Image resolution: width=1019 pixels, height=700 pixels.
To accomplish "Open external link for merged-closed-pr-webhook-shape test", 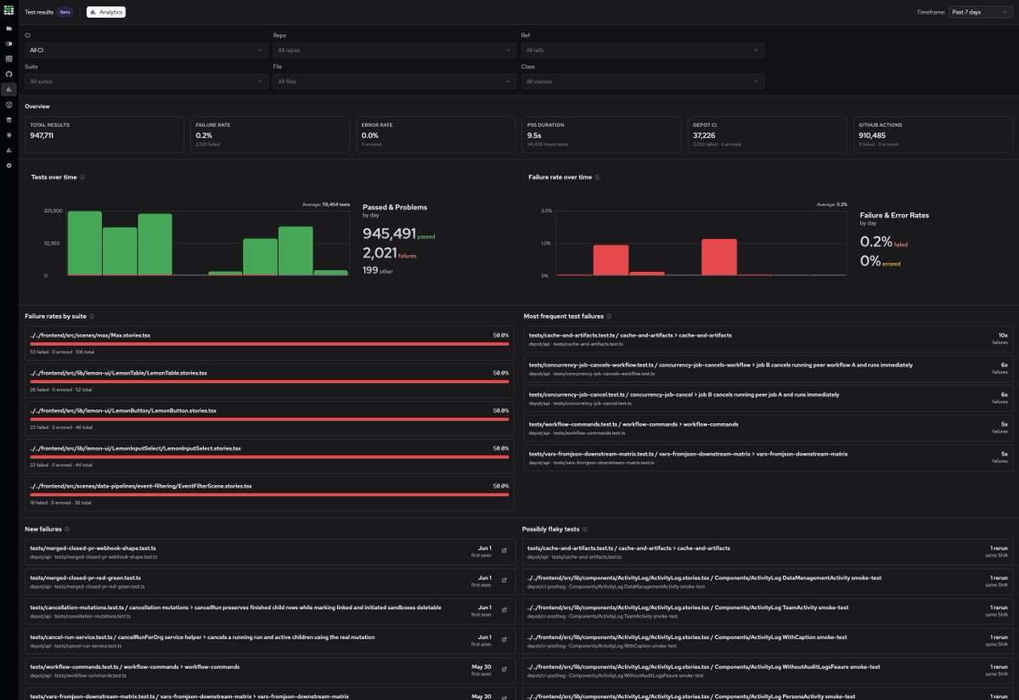I will pyautogui.click(x=504, y=551).
